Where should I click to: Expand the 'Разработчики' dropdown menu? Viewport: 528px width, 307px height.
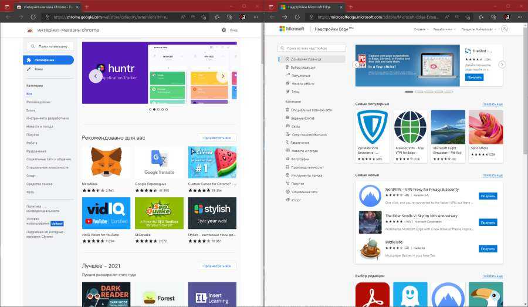[444, 29]
